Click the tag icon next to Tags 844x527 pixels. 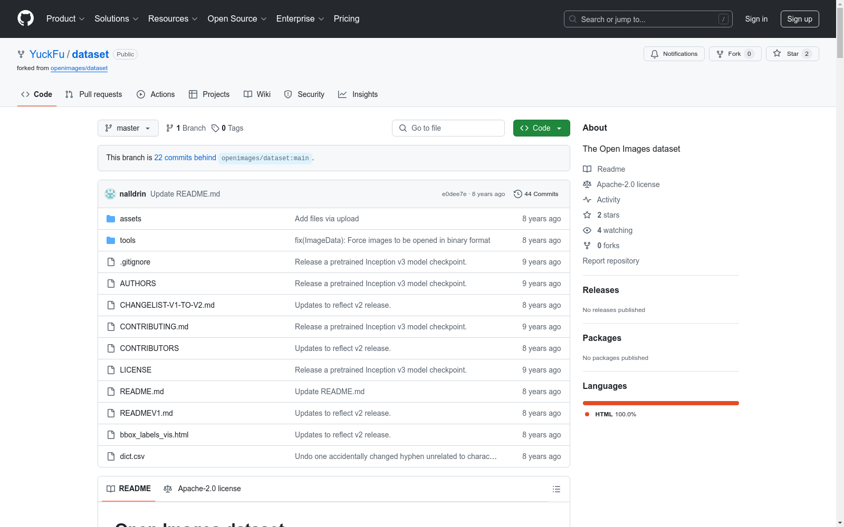point(215,128)
